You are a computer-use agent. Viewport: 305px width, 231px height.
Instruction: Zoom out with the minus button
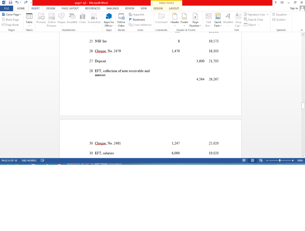coord(267,161)
